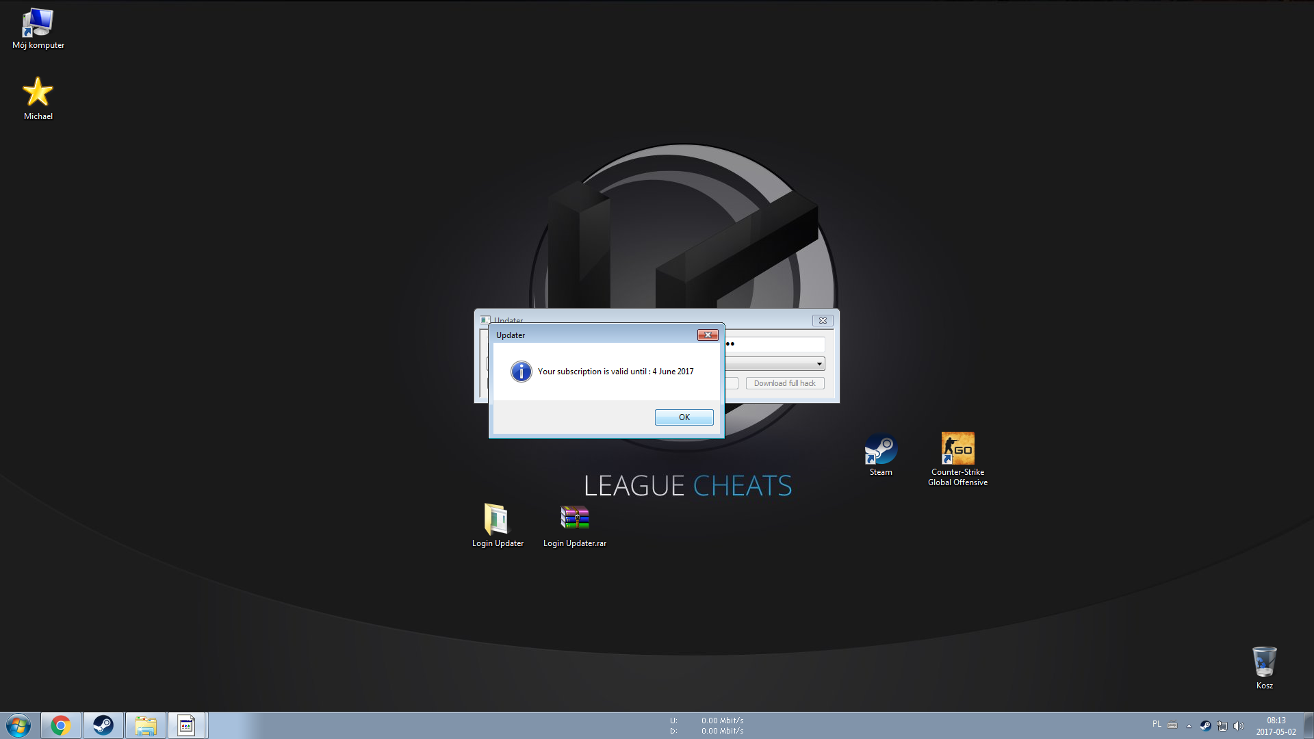Close the background Updater window

click(x=823, y=320)
